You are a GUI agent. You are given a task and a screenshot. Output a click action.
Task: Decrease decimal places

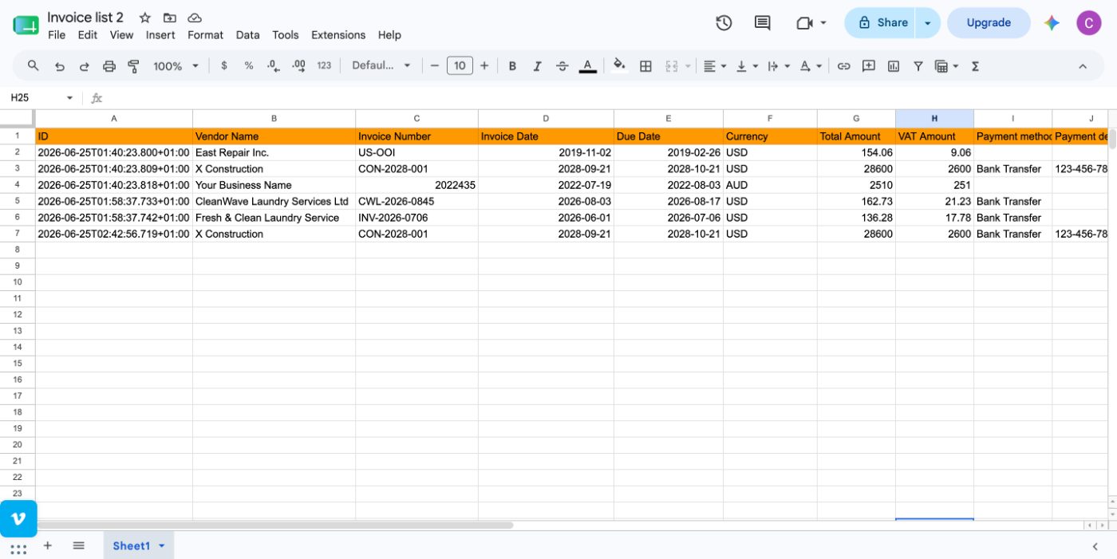point(274,66)
